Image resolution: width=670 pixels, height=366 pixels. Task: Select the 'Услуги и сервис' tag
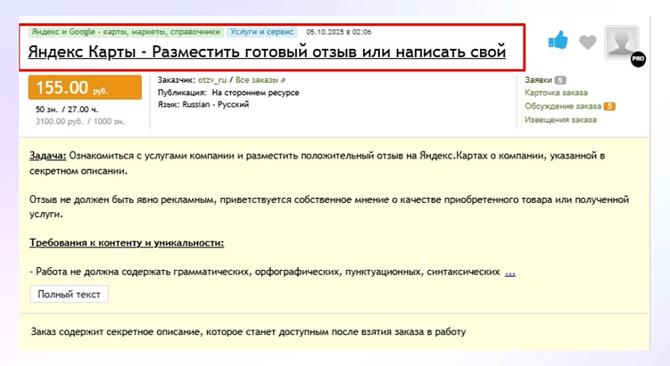pyautogui.click(x=262, y=32)
